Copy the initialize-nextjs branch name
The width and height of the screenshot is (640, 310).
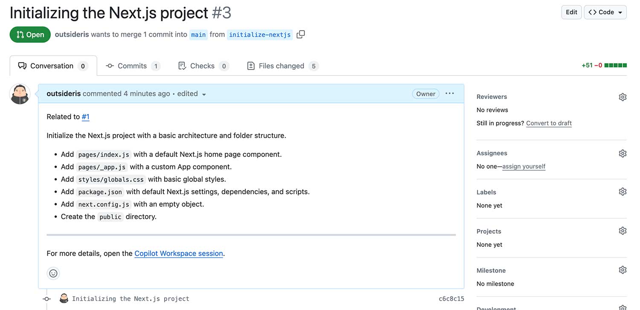coord(301,35)
